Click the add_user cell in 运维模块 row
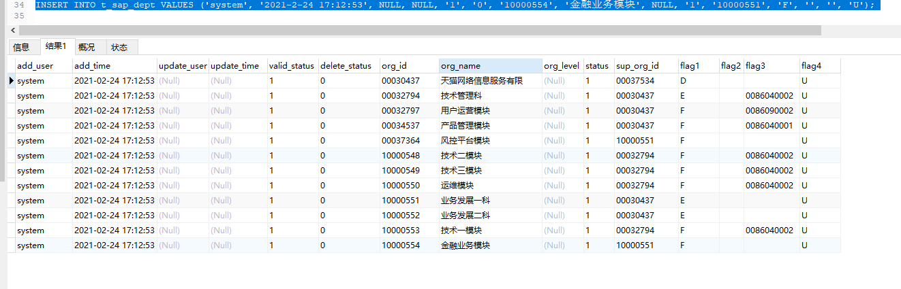The height and width of the screenshot is (289, 901). [x=44, y=186]
